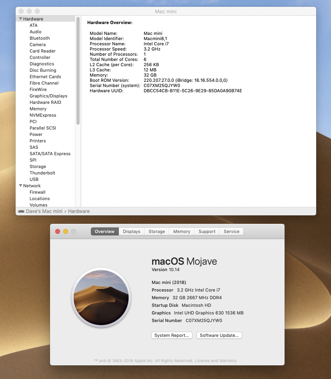Switch to the Storage tab

(156, 231)
